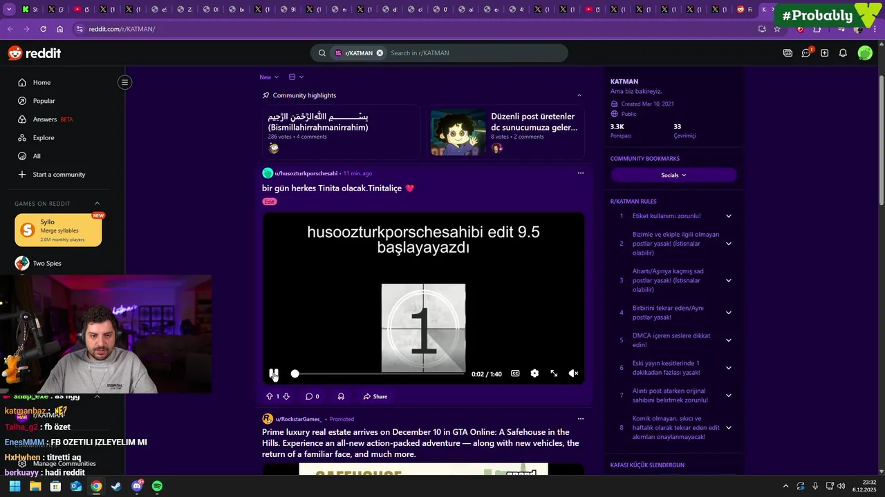Downvote the husozturkporschesahi post
The height and width of the screenshot is (497, 885).
286,396
